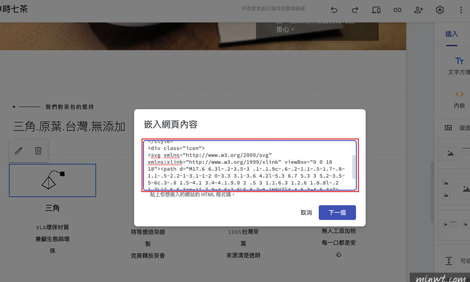470x282 pixels.
Task: Select the 100%台灣茶 text
Action: click(x=243, y=232)
